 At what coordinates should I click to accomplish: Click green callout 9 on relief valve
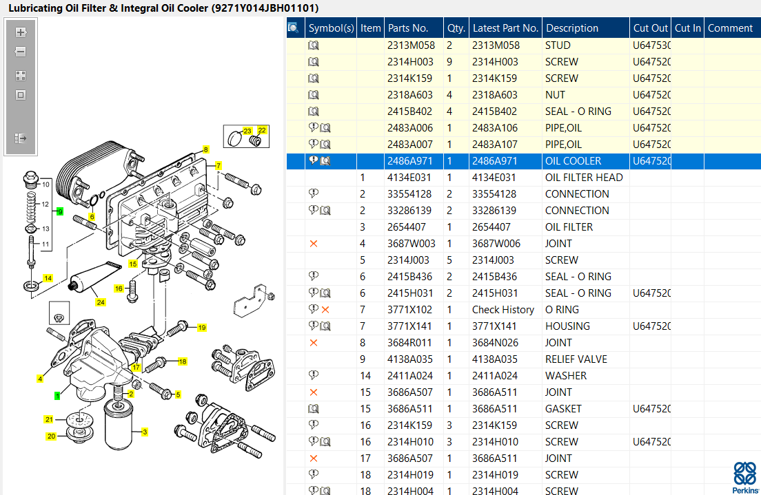[x=60, y=211]
